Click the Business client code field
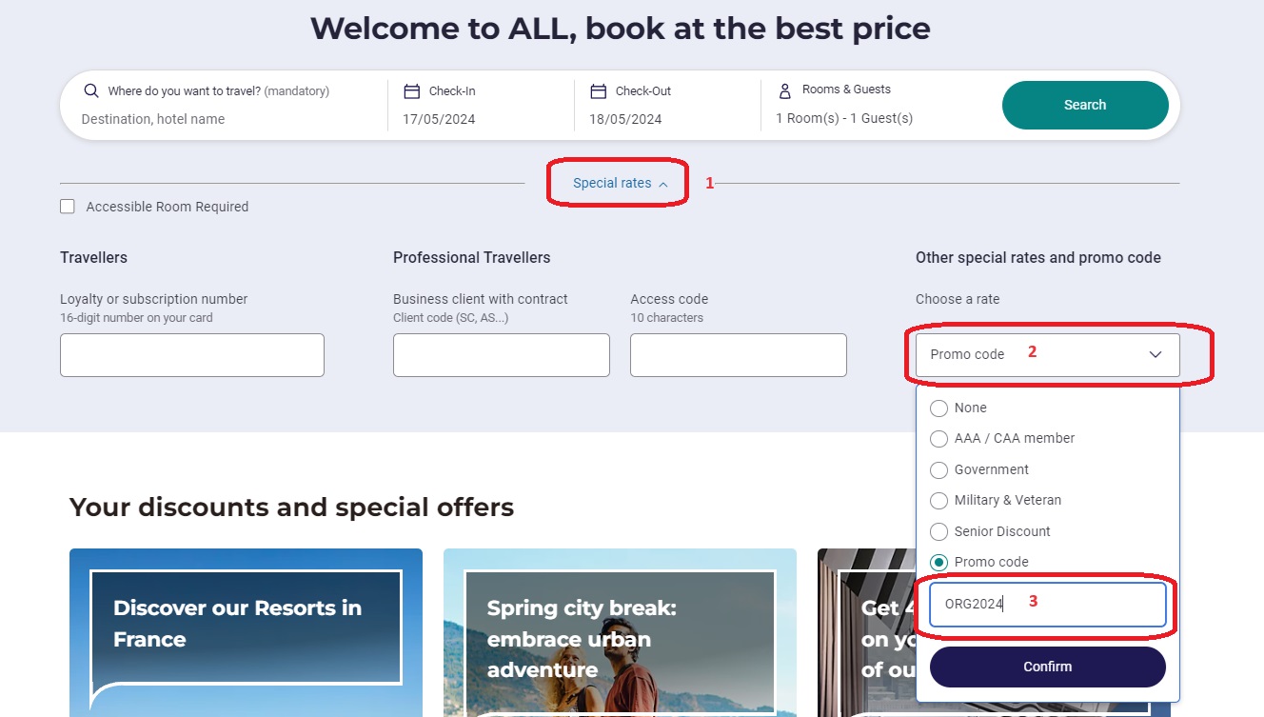 click(501, 355)
